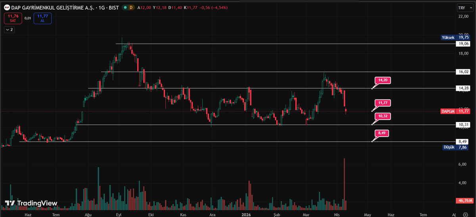Click the AL 11,77 buy button
Image resolution: width=476 pixels, height=217 pixels.
click(x=42, y=18)
